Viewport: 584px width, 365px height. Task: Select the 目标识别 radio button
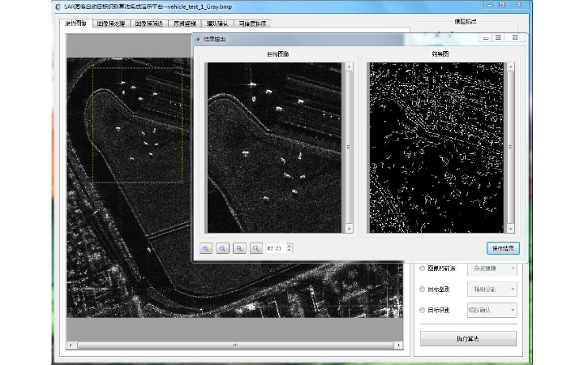coord(422,310)
